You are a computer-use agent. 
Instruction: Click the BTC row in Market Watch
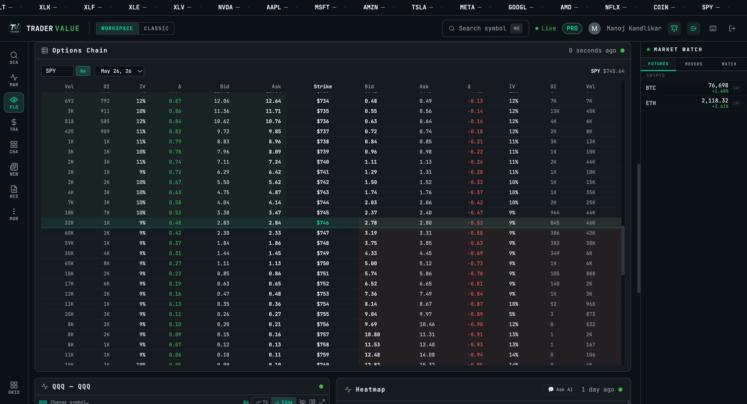[x=694, y=88]
